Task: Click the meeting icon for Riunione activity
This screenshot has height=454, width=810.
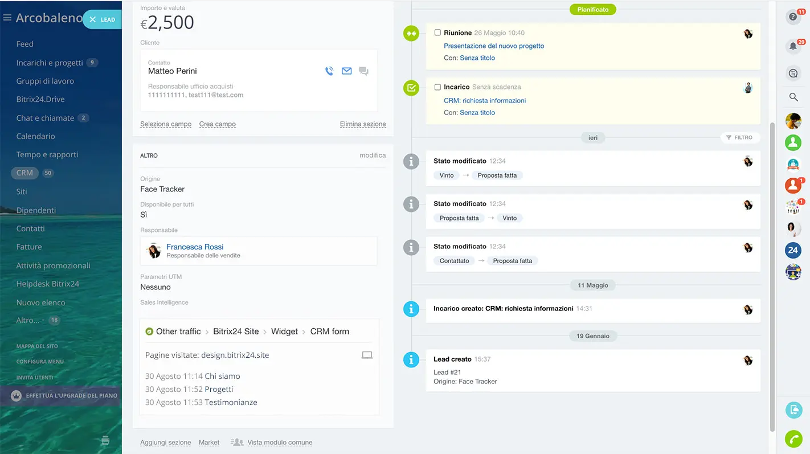Action: (x=411, y=34)
